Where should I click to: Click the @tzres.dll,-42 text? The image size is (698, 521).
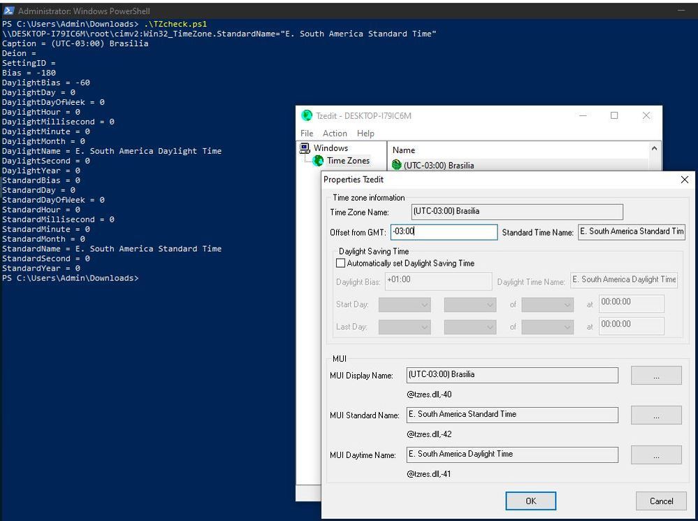tap(429, 434)
